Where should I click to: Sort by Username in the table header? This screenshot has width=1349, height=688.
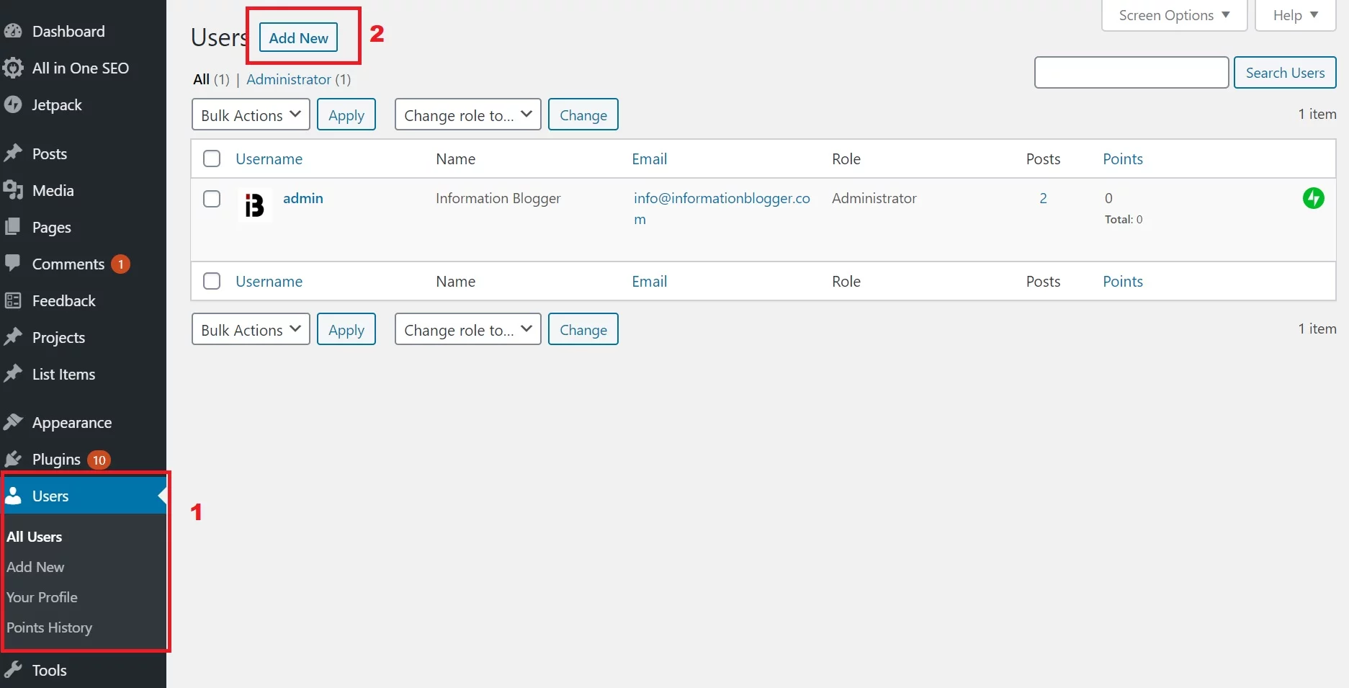[x=269, y=158]
